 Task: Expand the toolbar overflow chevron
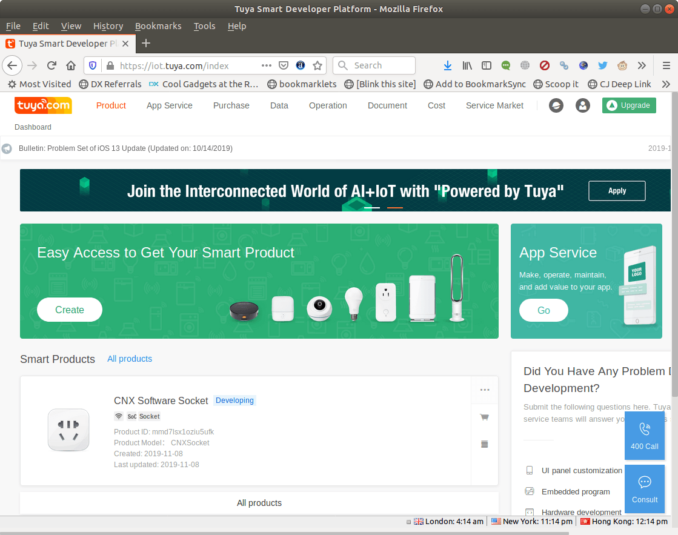642,66
